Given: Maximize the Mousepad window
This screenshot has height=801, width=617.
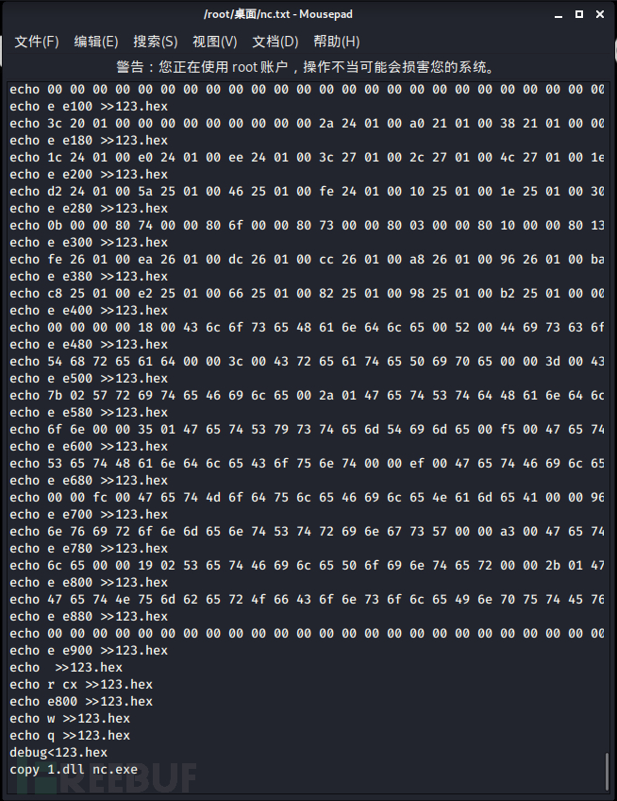Looking at the screenshot, I should [x=579, y=14].
